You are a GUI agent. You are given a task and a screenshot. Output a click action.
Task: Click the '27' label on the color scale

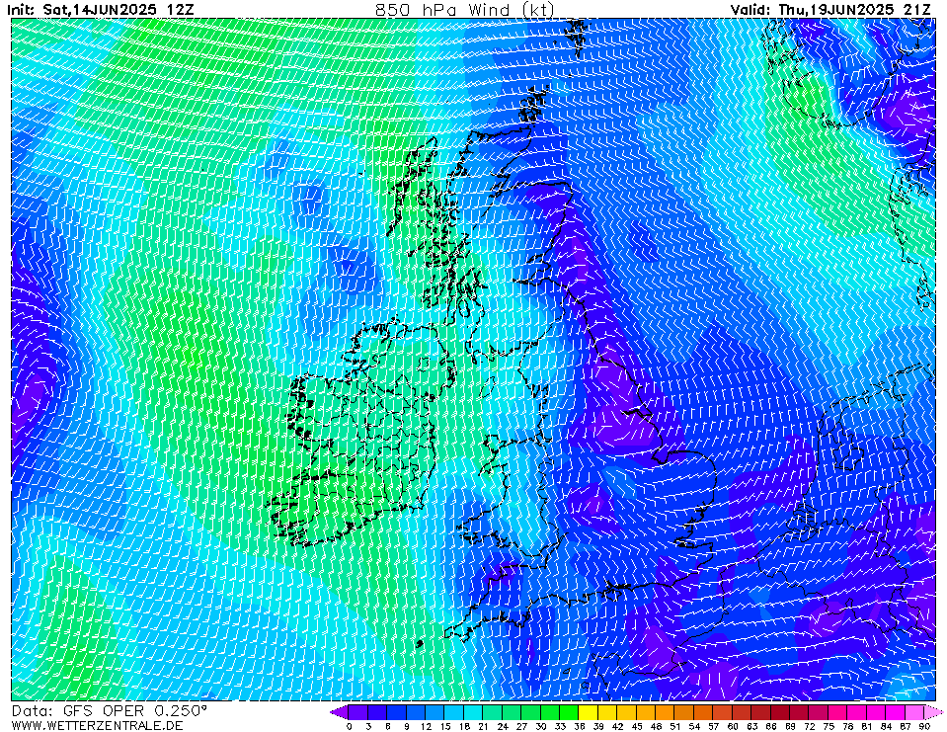[521, 726]
